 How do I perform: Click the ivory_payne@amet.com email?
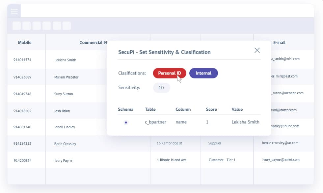coord(281,160)
